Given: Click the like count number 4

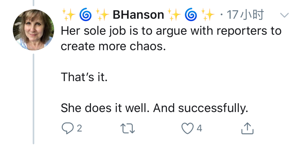Looking at the screenshot, I should point(200,128).
